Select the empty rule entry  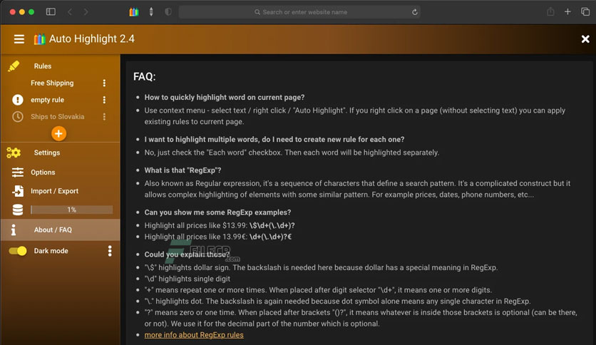point(47,100)
